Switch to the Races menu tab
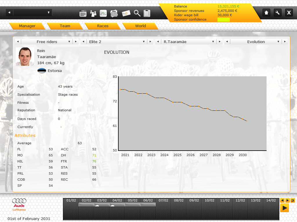The height and width of the screenshot is (222, 297). pos(103,26)
